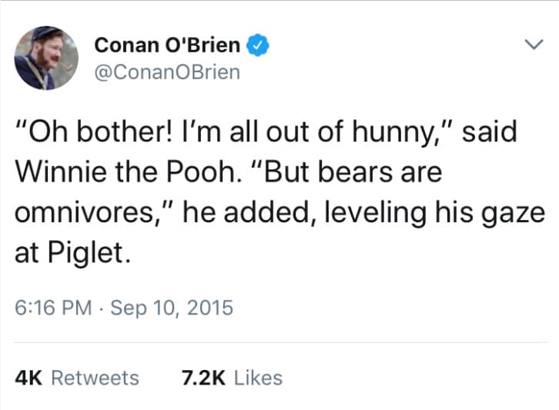559x410 pixels.
Task: Click the Likes label
Action: [x=257, y=378]
